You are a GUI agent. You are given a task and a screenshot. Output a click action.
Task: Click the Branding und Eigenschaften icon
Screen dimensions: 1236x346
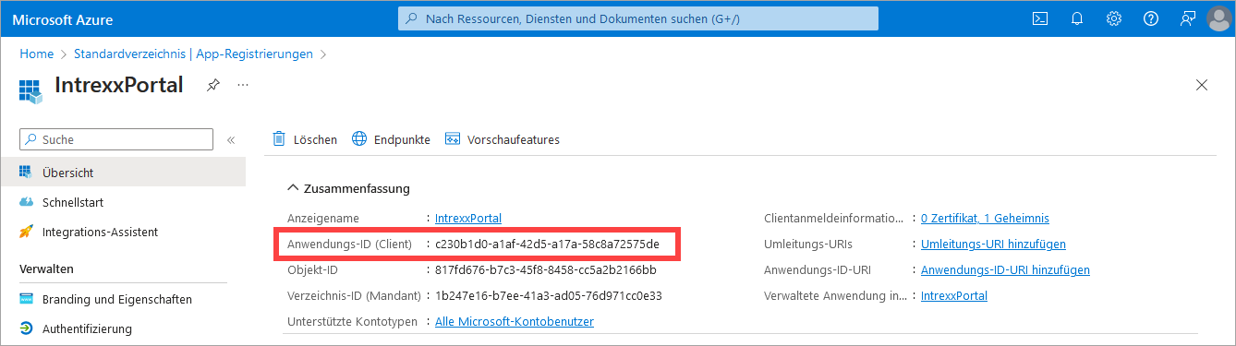pyautogui.click(x=26, y=299)
